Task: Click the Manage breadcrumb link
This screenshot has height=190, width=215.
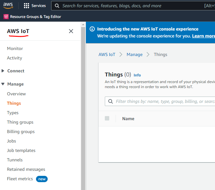Action: (x=134, y=54)
